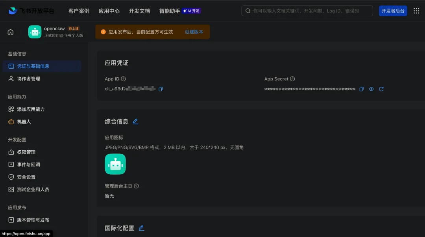425x237 pixels.
Task: Click the cli_a93d App ID text
Action: click(x=130, y=89)
